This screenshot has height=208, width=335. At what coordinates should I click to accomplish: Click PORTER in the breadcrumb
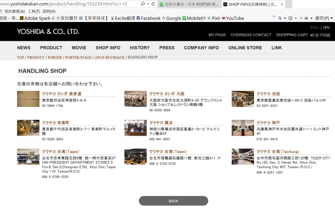tap(54, 57)
